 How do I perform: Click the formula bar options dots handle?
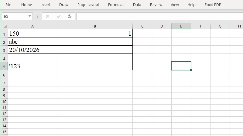(37, 16)
